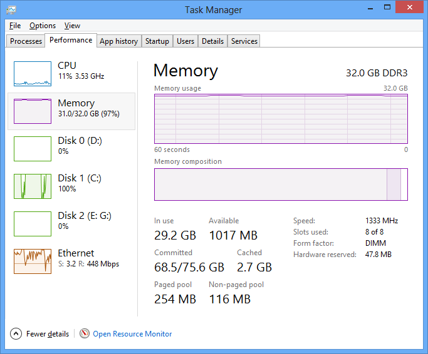
Task: Switch to the App history tab
Action: (x=118, y=41)
